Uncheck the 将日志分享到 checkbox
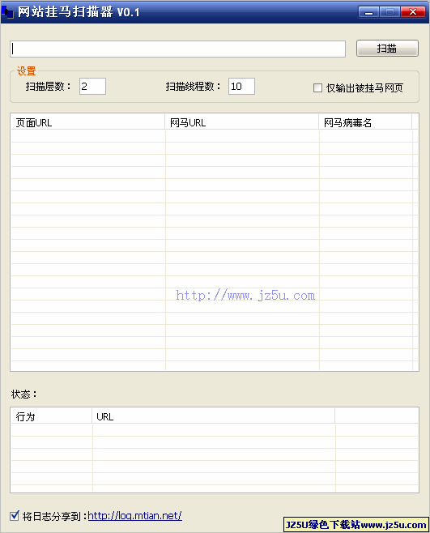The height and width of the screenshot is (533, 430). (x=15, y=516)
